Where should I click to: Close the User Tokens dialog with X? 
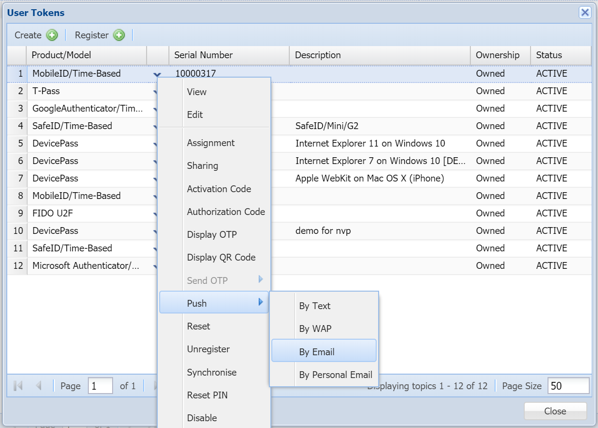click(585, 13)
